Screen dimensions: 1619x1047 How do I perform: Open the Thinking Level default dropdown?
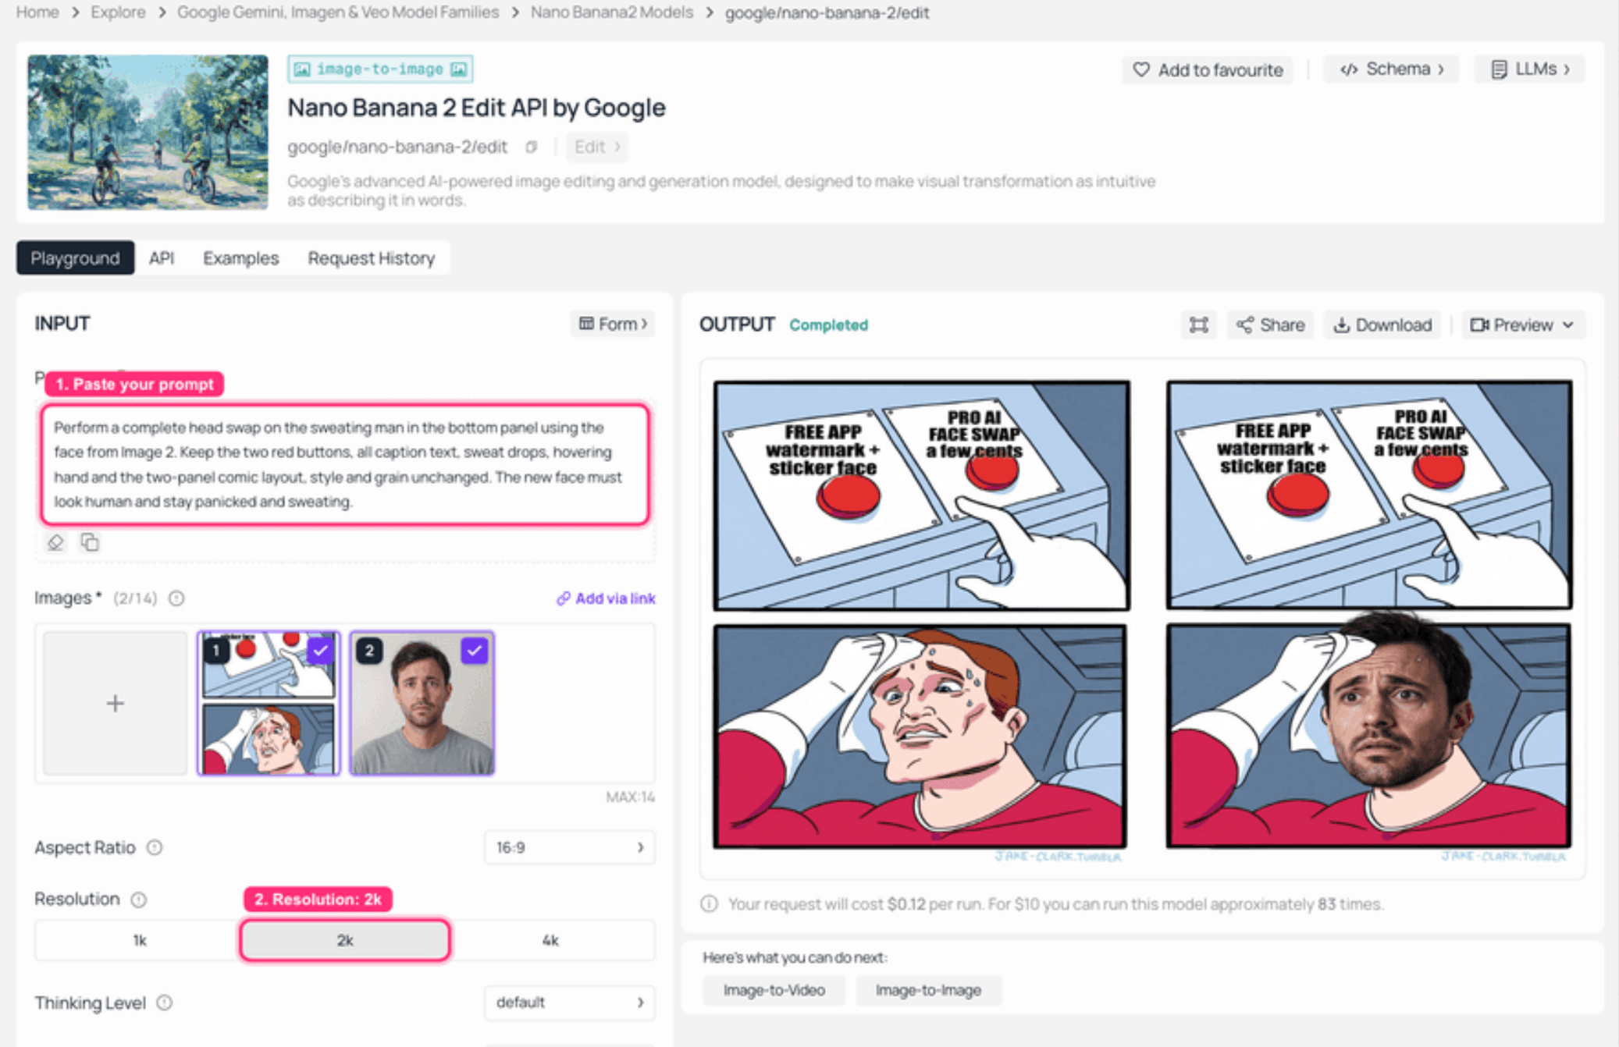click(569, 1003)
